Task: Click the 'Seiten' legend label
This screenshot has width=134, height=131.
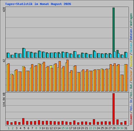Action: point(131,48)
